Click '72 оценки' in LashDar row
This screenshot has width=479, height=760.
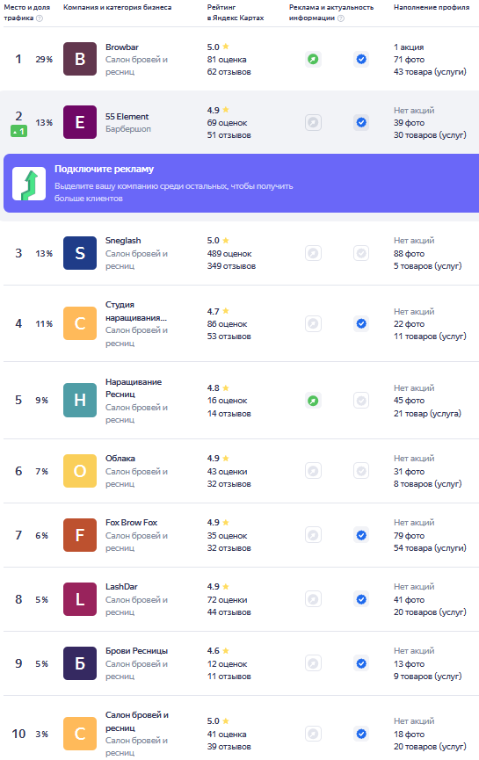pos(228,599)
